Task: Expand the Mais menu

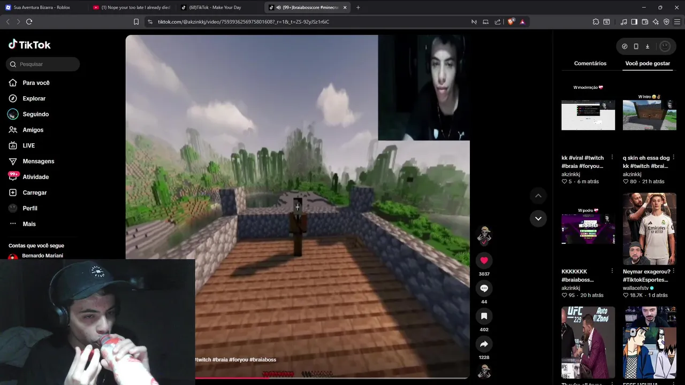Action: pyautogui.click(x=29, y=224)
